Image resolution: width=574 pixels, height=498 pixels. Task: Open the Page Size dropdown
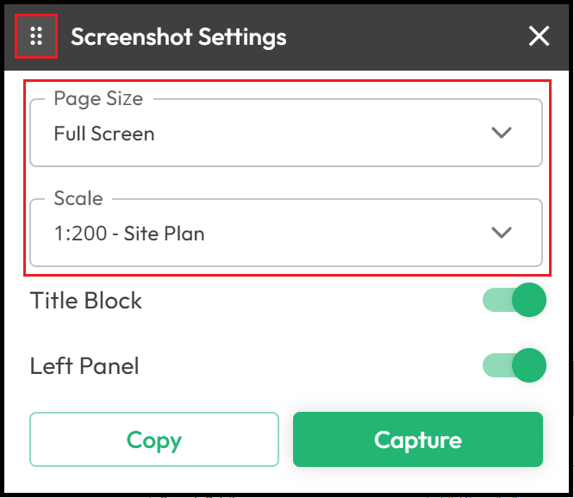(x=286, y=133)
